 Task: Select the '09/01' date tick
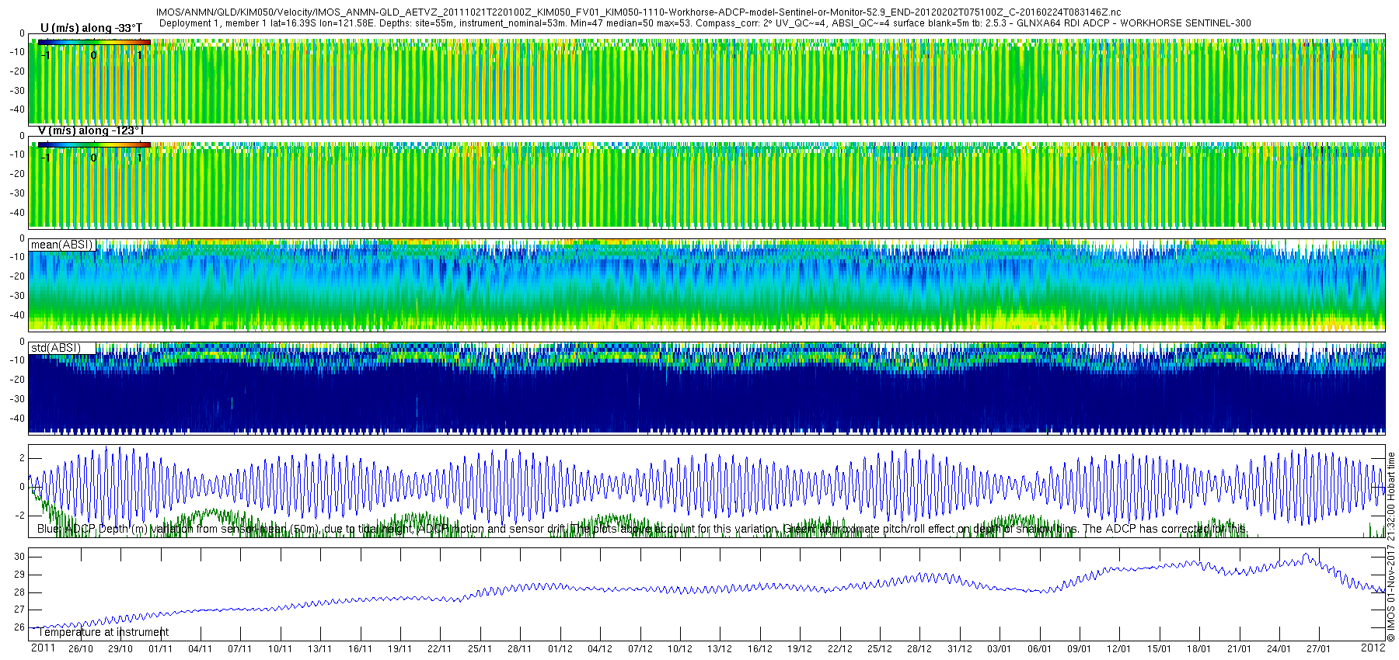click(x=1080, y=649)
